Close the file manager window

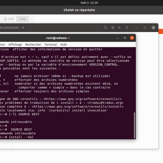(153, 27)
